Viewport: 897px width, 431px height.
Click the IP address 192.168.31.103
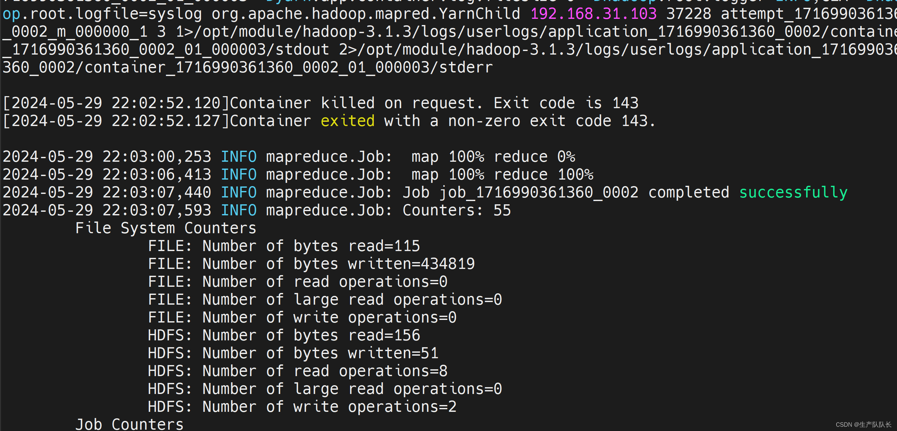coord(593,14)
